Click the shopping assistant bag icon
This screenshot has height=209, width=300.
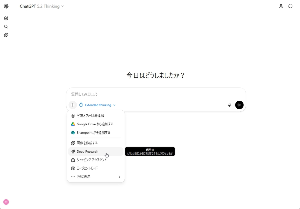[x=73, y=160]
